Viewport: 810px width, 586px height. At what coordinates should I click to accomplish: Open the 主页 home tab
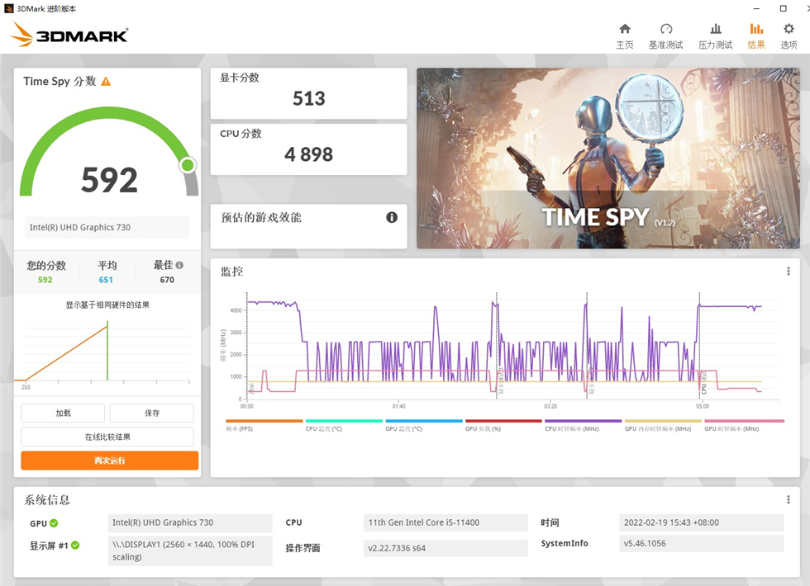[x=625, y=36]
